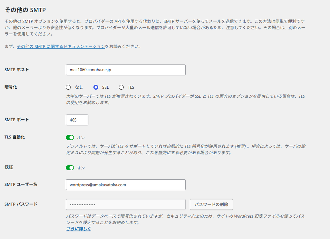Click the デフォルトでは TLS auto description text

point(186,149)
